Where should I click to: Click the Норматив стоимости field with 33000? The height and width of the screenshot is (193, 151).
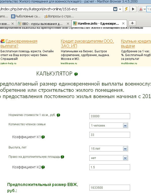[x=110, y=116]
